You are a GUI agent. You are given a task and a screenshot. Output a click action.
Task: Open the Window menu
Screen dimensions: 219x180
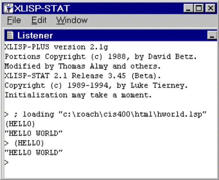click(x=72, y=20)
